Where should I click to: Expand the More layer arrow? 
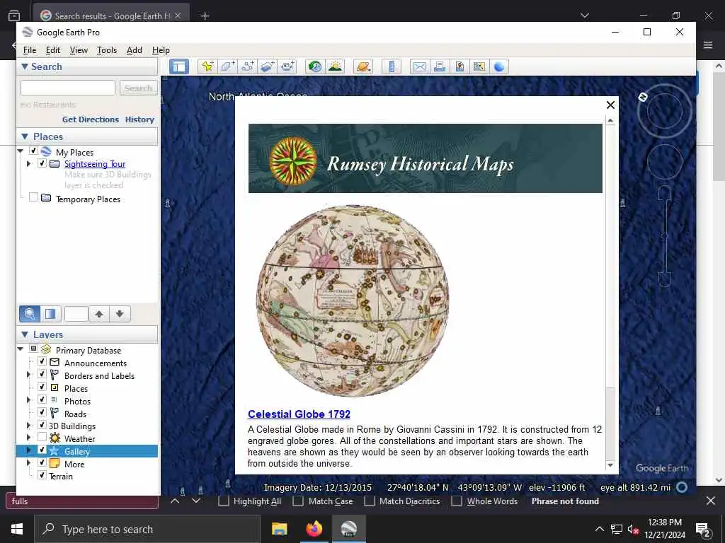click(x=28, y=462)
